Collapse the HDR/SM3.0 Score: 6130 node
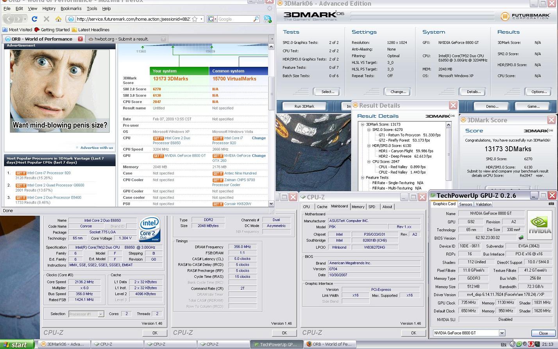Viewport: 558px width, 349px height. pos(368,146)
